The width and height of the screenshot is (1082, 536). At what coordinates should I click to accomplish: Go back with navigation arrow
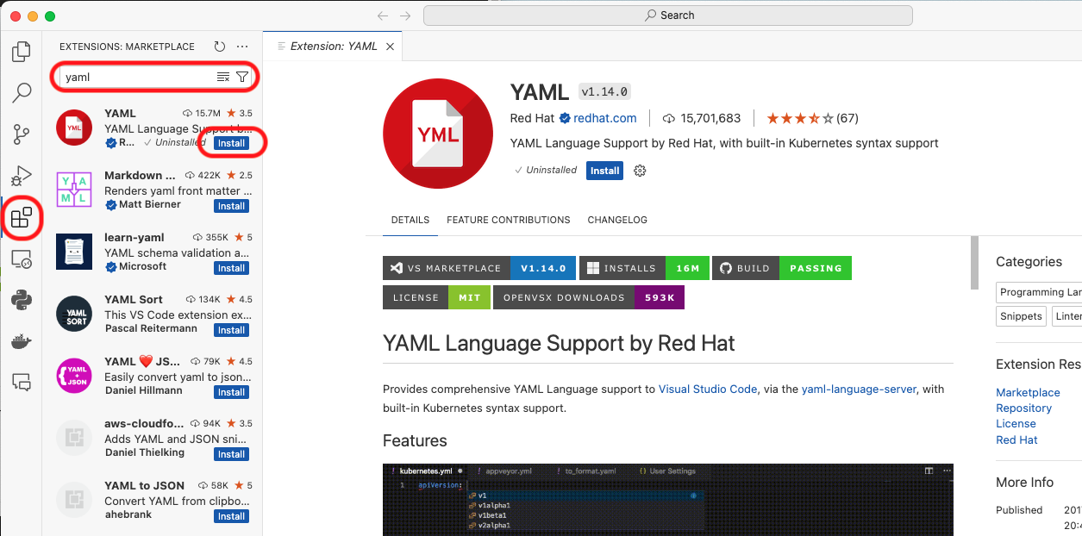tap(384, 16)
